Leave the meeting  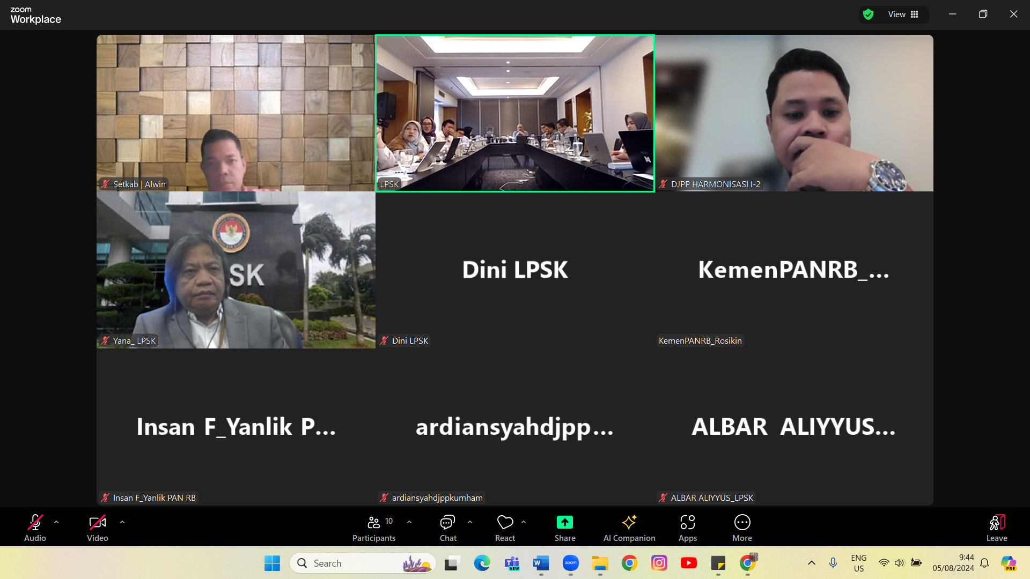997,528
